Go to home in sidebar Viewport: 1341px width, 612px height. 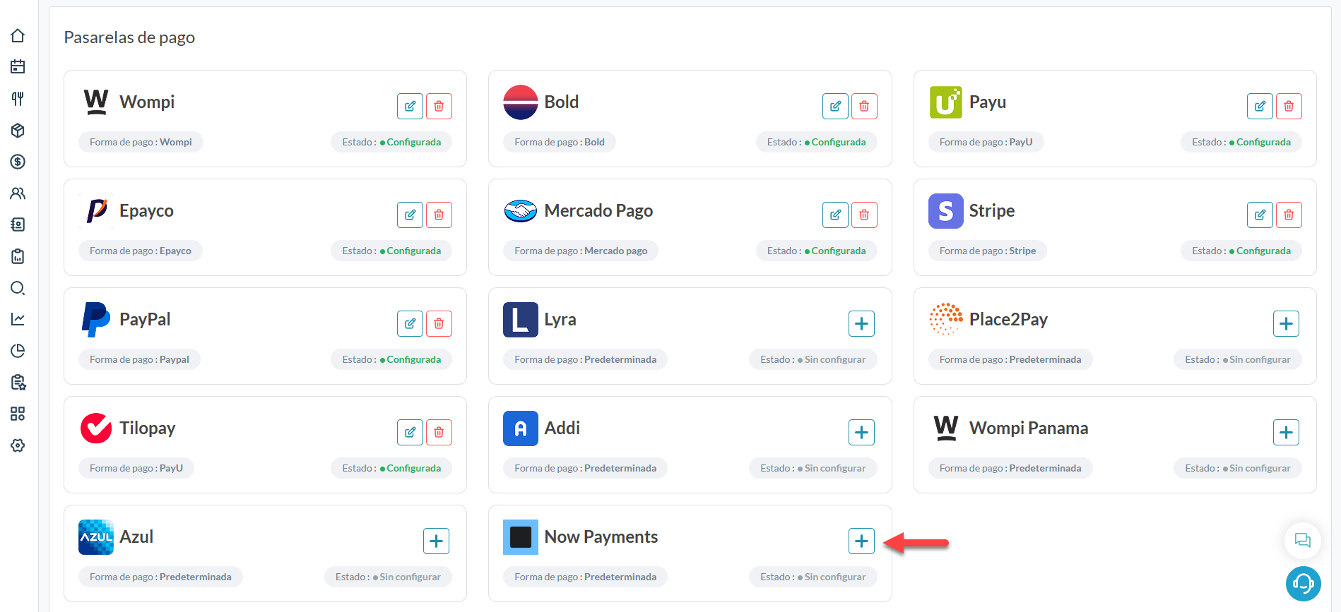pos(18,35)
